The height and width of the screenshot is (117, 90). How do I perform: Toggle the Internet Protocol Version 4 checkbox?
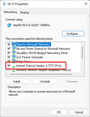[x=9, y=65]
